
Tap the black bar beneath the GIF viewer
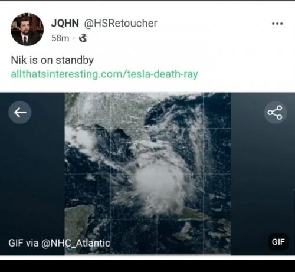147,266
